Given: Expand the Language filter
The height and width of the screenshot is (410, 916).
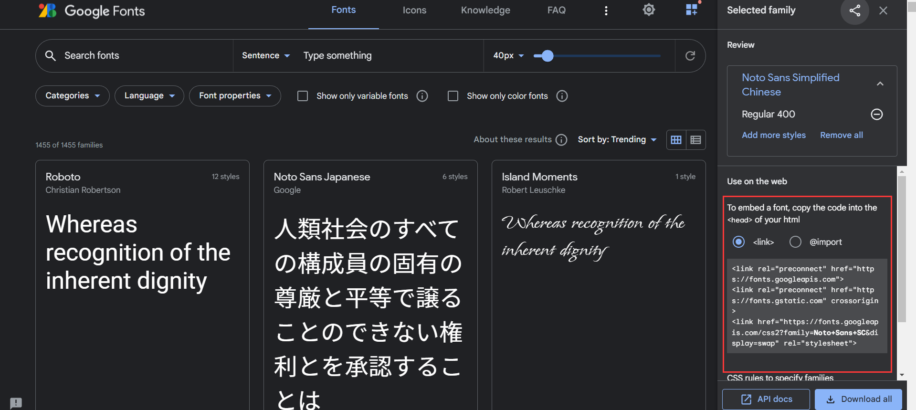Looking at the screenshot, I should [149, 96].
